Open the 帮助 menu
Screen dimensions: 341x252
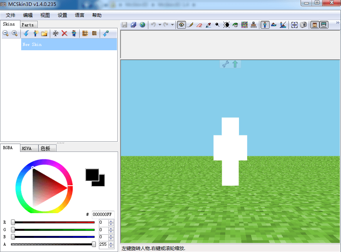click(97, 15)
